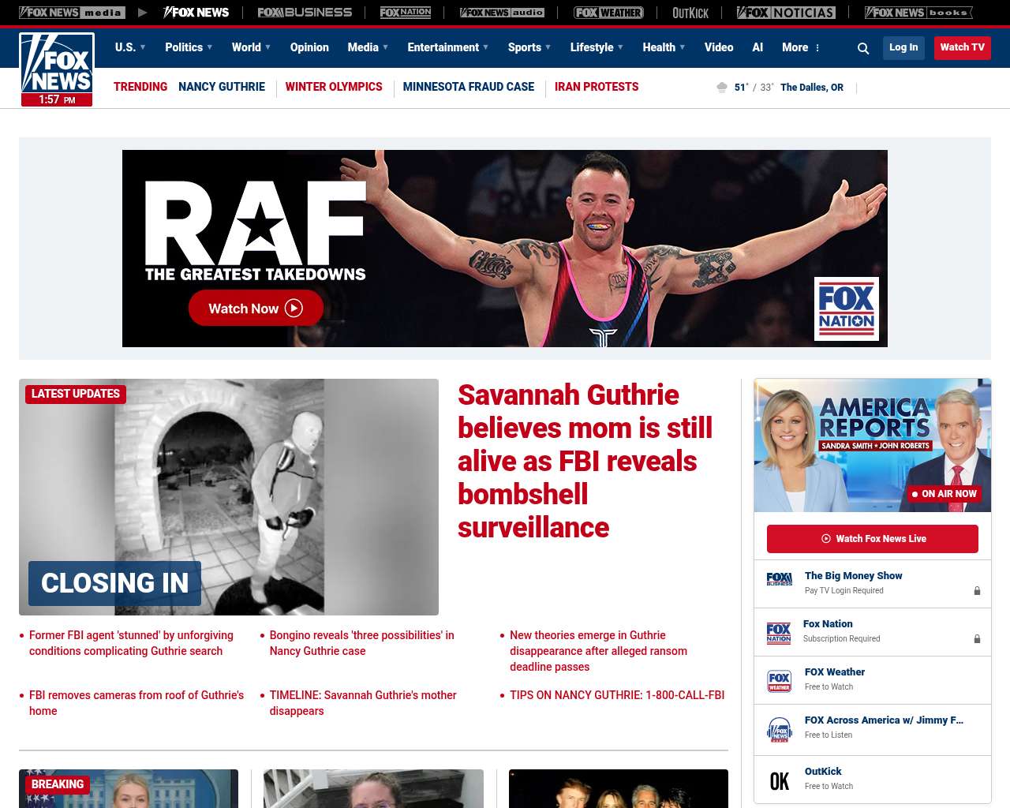The image size is (1010, 808).
Task: Open Fox Noticias network logo
Action: (786, 13)
